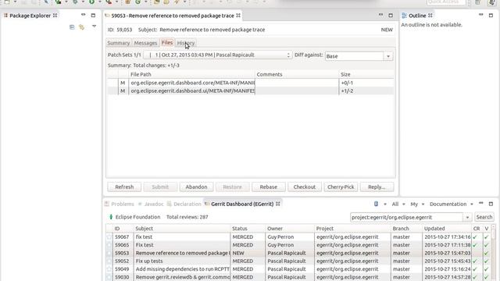Maximize the Gerrit Dashboard view
Viewport: 500px width, 281px height.
[x=491, y=204]
